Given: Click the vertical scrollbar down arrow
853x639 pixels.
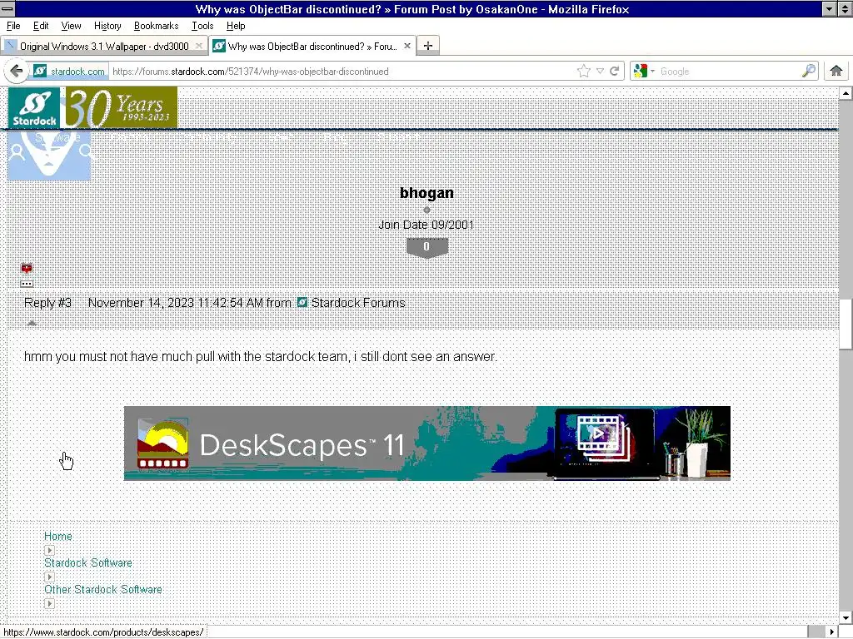Looking at the screenshot, I should pos(846,617).
